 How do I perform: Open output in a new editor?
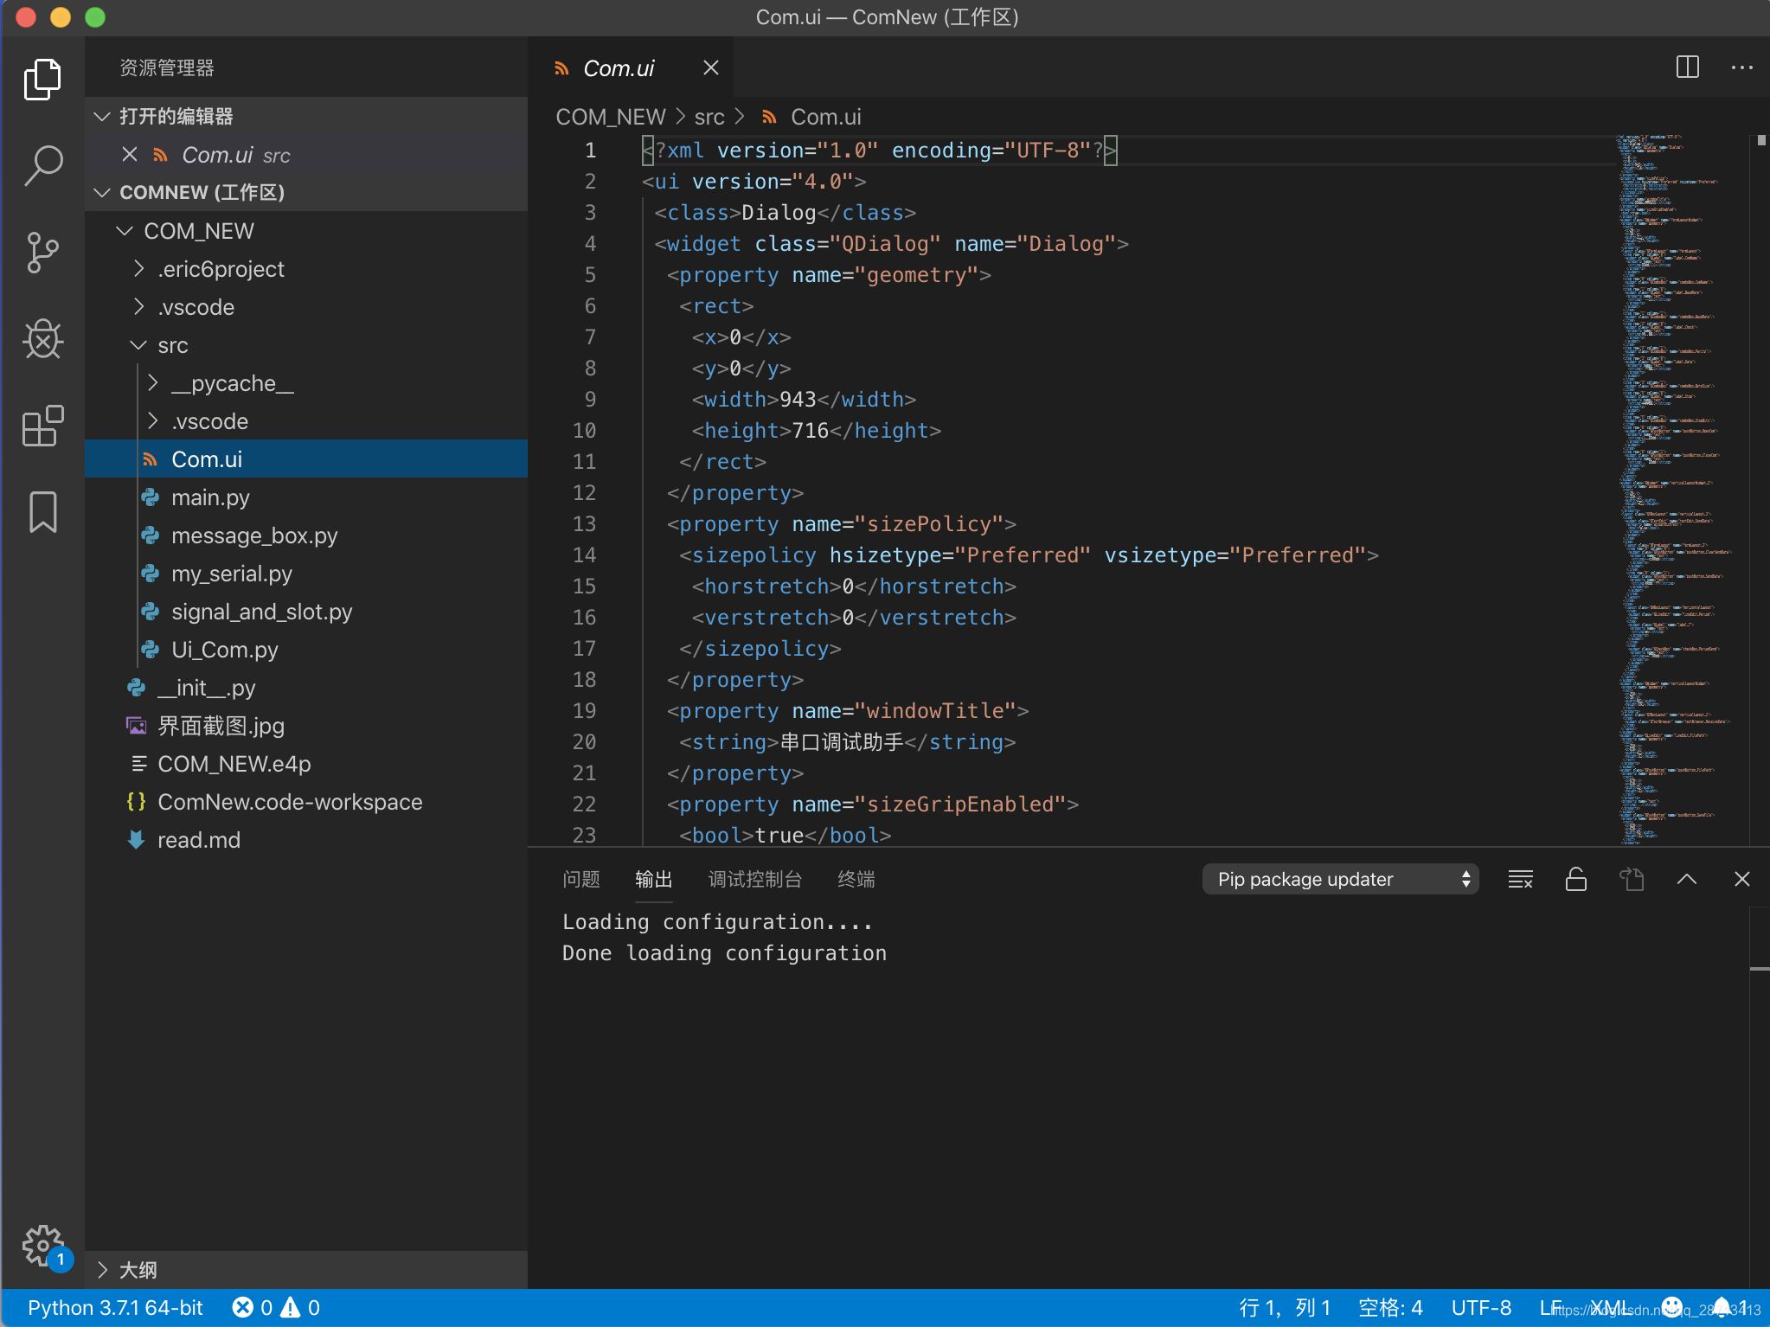point(1631,879)
